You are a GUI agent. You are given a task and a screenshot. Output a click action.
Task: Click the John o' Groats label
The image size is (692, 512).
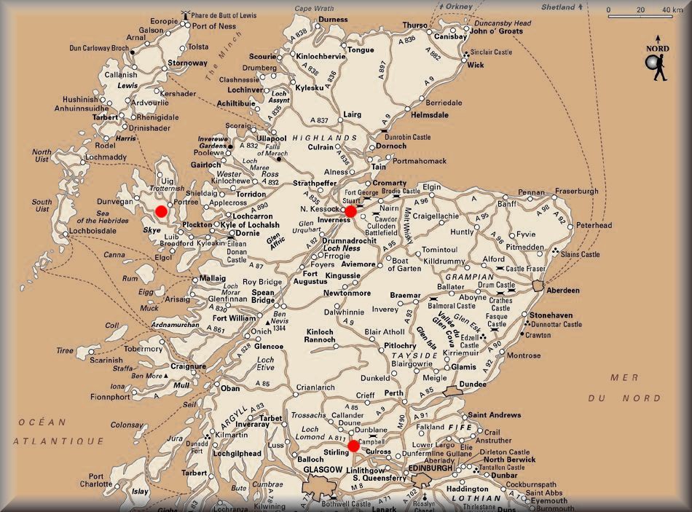(x=495, y=31)
